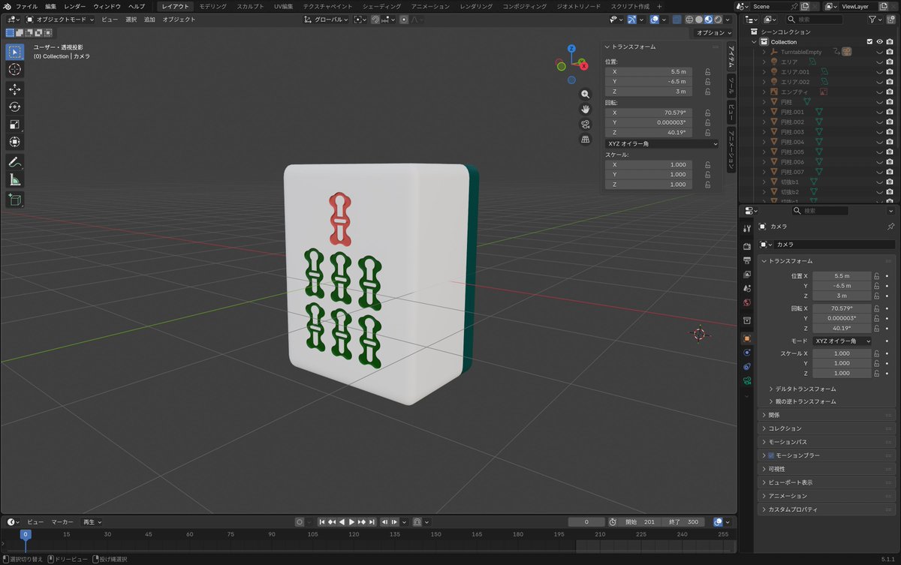Jump to last frame in timeline
This screenshot has height=565, width=901.
point(371,521)
